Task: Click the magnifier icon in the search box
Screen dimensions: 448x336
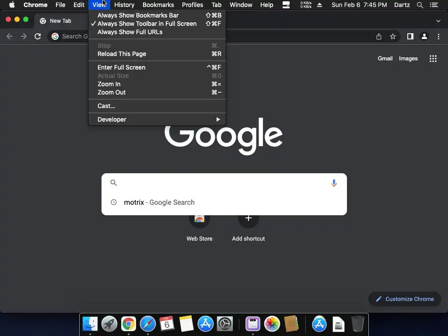Action: point(114,183)
